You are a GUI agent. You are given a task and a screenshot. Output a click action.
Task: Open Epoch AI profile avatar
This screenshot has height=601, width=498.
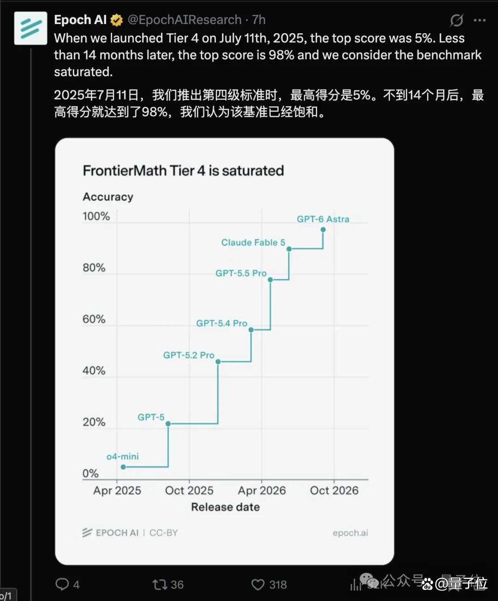pyautogui.click(x=30, y=28)
